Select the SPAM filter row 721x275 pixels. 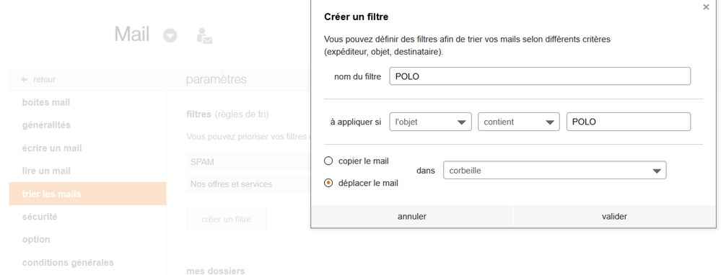[249, 162]
